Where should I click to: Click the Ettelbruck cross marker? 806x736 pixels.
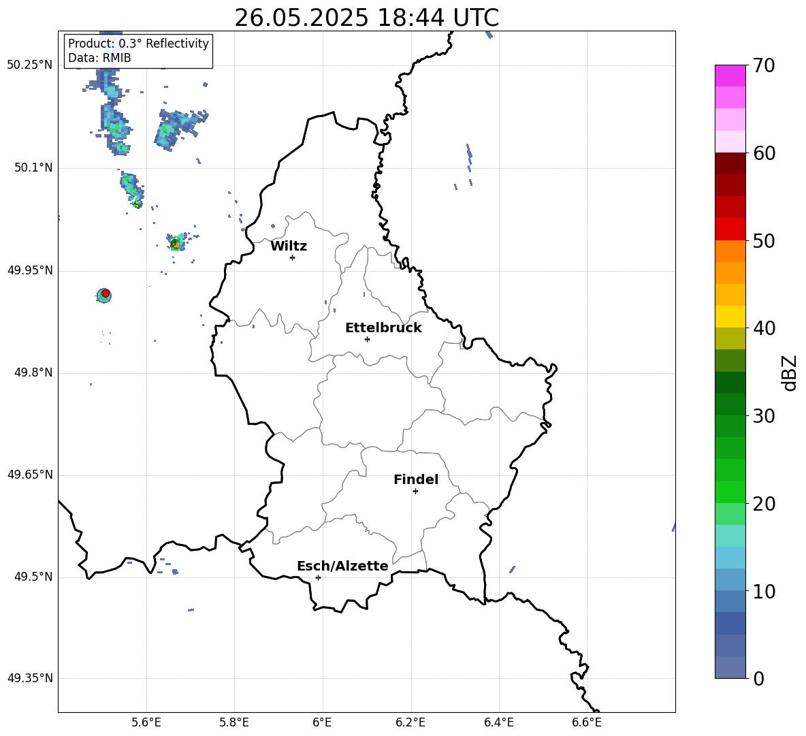(367, 339)
